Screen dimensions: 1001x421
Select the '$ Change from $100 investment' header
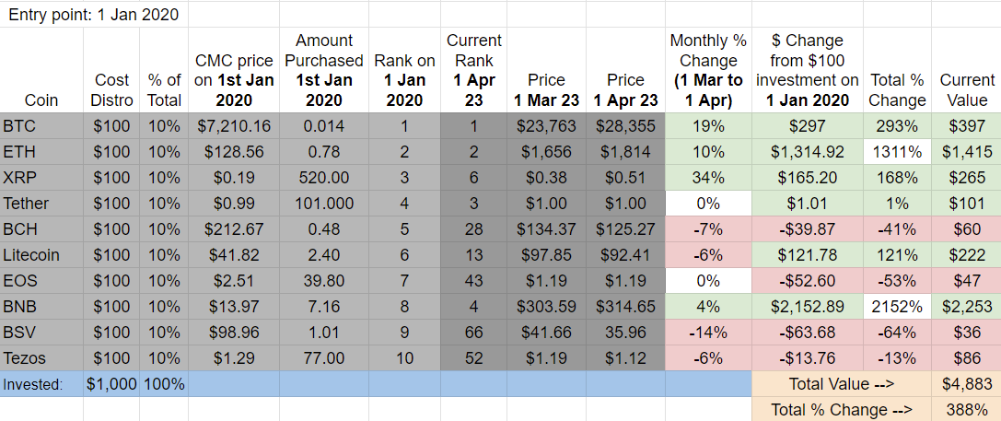click(807, 70)
